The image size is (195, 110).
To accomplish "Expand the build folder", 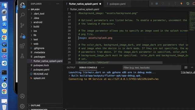I will click(36, 27).
